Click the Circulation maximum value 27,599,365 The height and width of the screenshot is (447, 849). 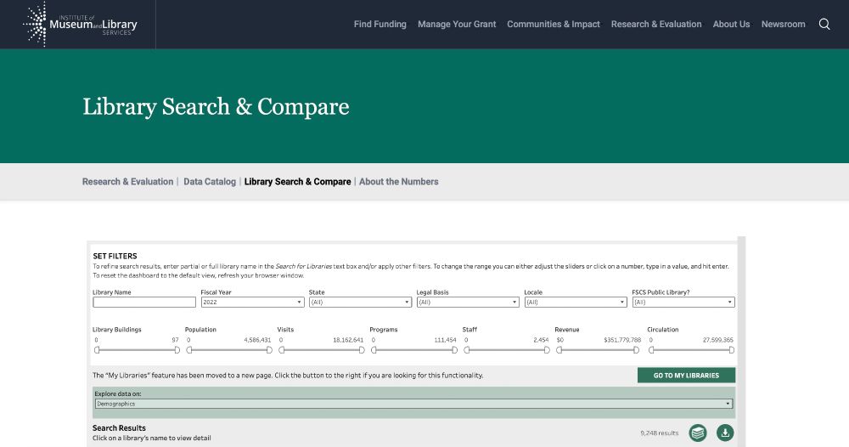[x=718, y=340]
